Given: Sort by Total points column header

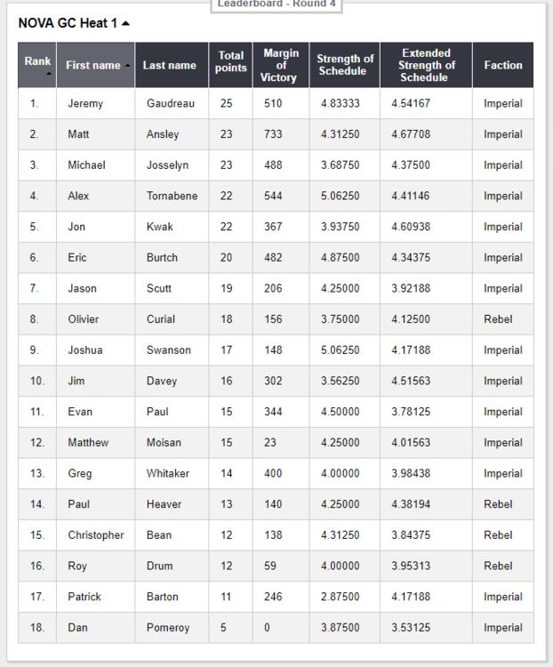Looking at the screenshot, I should 230,62.
